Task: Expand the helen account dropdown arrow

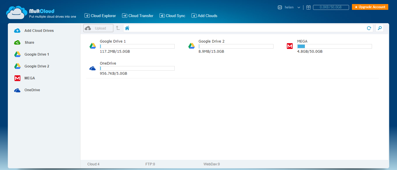Action: pyautogui.click(x=299, y=8)
